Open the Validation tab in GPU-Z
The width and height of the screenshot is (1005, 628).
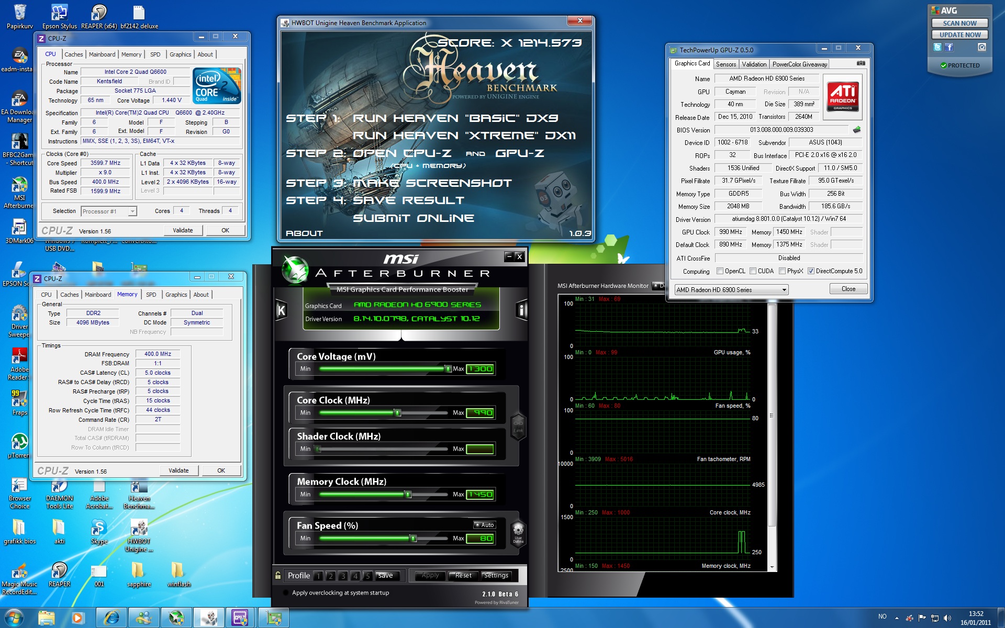tap(754, 64)
